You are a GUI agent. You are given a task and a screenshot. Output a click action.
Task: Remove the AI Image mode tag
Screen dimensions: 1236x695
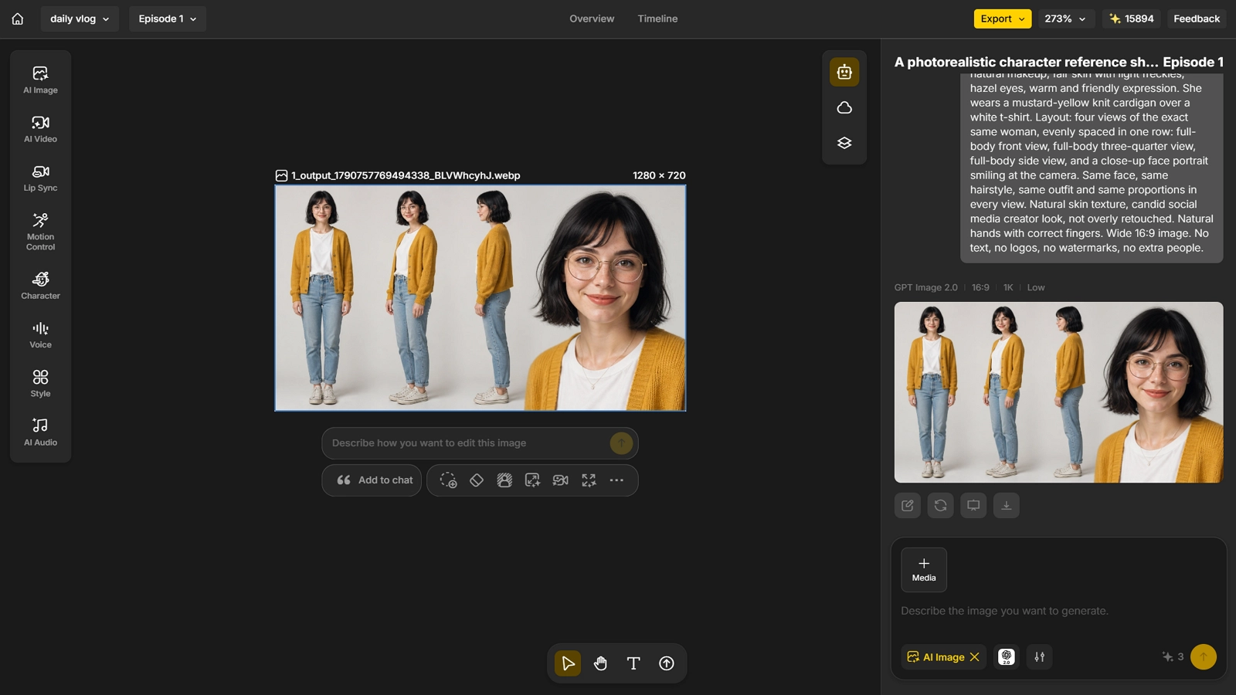pyautogui.click(x=975, y=657)
